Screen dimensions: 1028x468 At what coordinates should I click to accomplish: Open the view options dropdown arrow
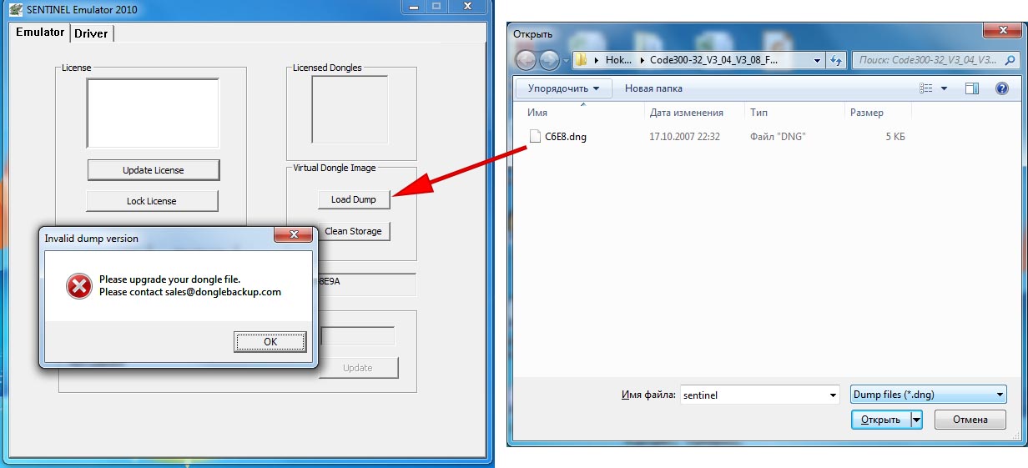point(945,88)
